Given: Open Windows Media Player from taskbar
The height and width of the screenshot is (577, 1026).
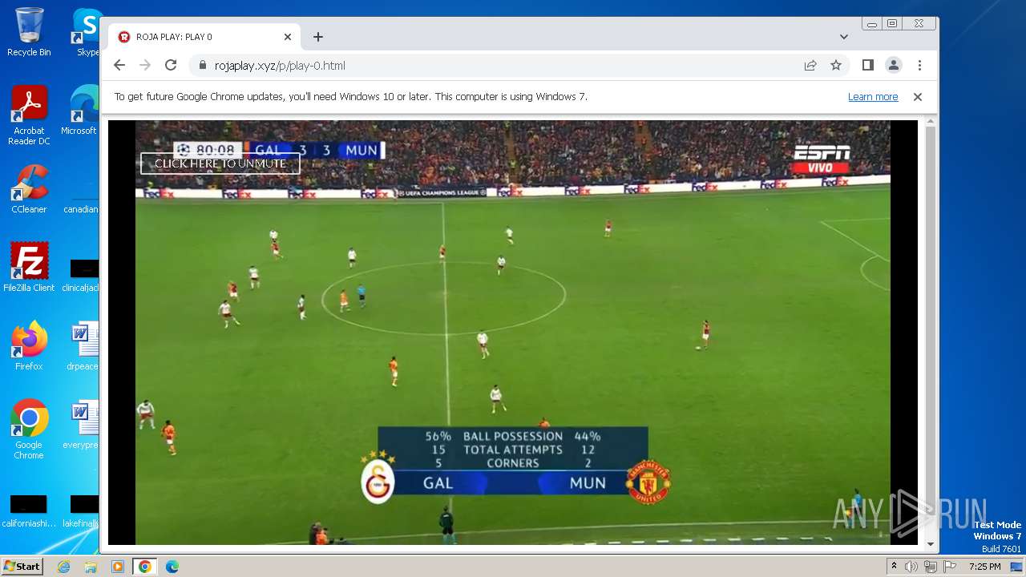Looking at the screenshot, I should coord(118,567).
